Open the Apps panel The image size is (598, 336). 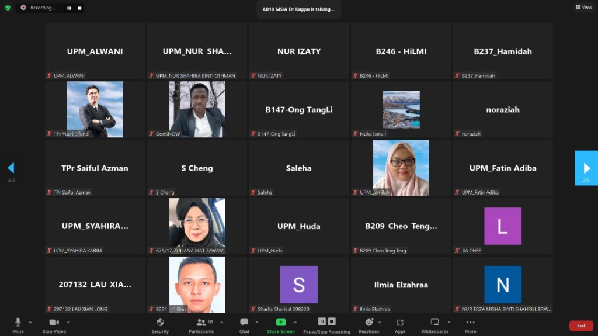400,324
